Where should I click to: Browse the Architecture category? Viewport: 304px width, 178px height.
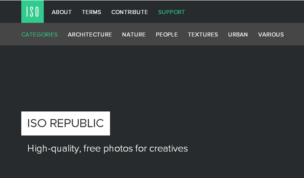tap(90, 35)
